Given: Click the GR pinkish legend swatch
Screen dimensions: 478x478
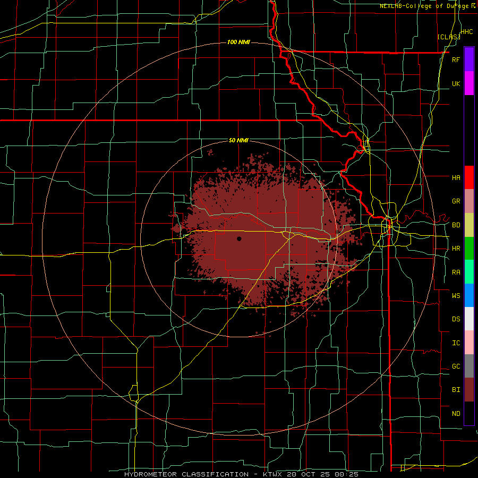Looking at the screenshot, I should coord(469,201).
